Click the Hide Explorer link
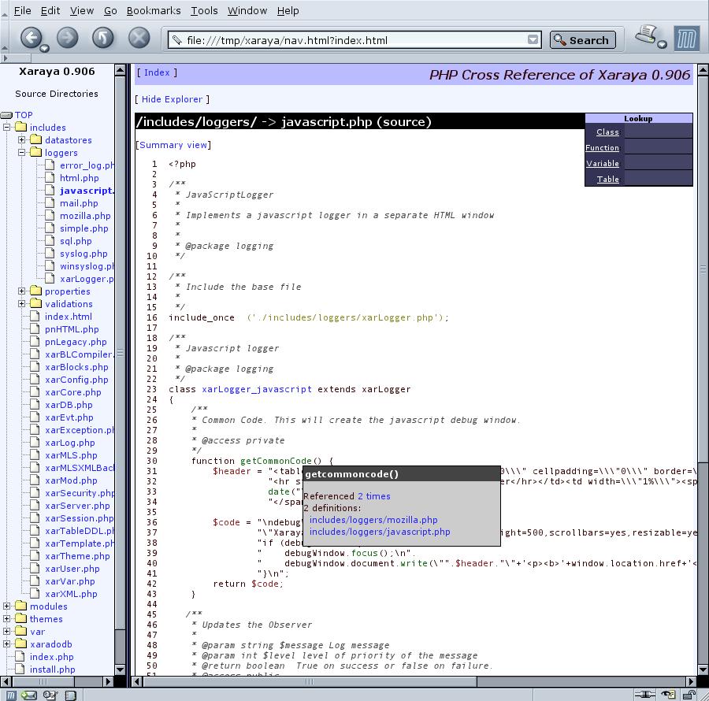Screen dimensions: 709x701 coord(172,99)
